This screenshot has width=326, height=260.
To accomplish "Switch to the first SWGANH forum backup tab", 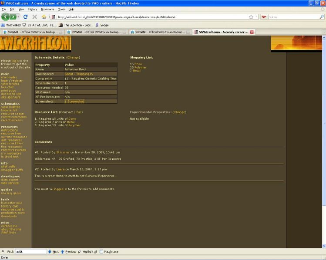I will pyautogui.click(x=31, y=32).
